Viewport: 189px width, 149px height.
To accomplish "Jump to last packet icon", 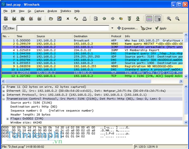I will click(x=138, y=19).
